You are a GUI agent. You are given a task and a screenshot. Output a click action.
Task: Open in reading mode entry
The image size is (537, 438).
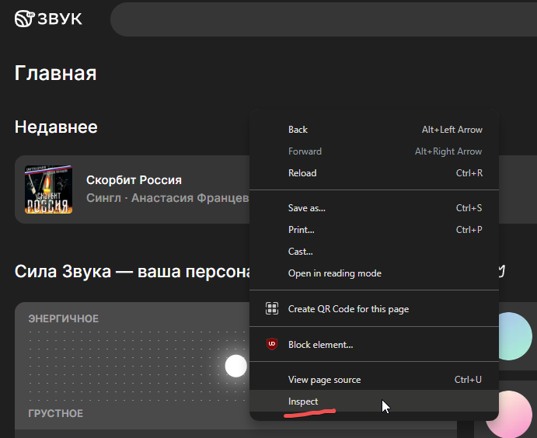(x=374, y=273)
